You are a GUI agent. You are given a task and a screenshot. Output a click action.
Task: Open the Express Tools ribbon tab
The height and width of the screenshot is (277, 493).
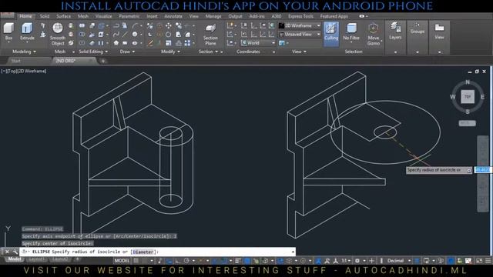(x=300, y=16)
